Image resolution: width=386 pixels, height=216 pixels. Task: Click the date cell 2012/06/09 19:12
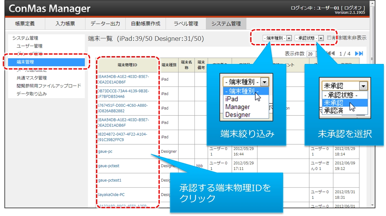(346, 166)
